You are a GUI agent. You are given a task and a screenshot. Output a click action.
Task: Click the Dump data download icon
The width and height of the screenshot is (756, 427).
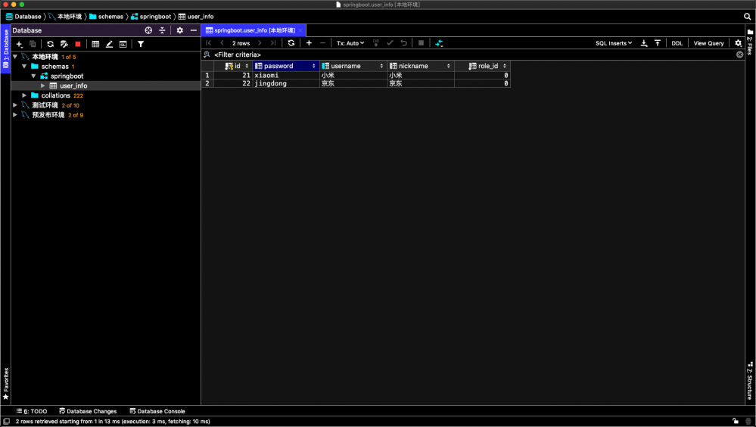click(x=644, y=43)
